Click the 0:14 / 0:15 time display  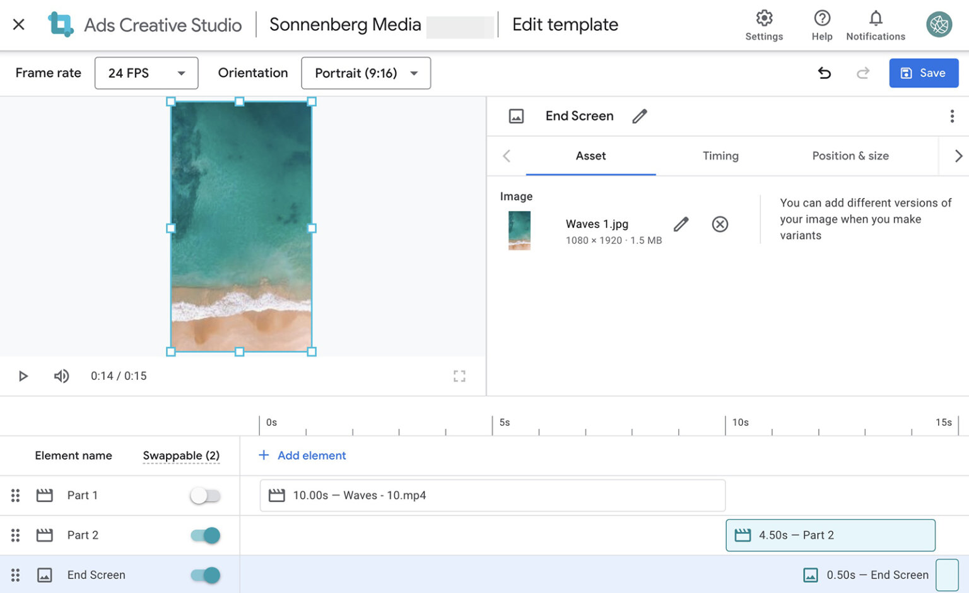(x=119, y=376)
